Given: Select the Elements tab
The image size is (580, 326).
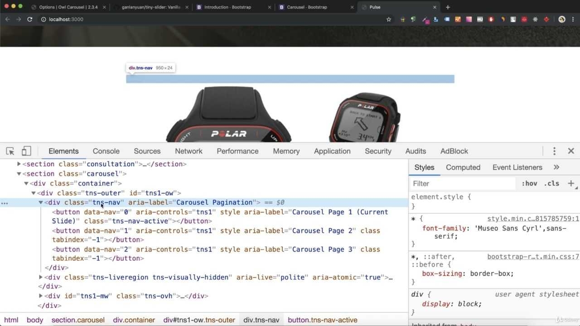Looking at the screenshot, I should click(63, 151).
